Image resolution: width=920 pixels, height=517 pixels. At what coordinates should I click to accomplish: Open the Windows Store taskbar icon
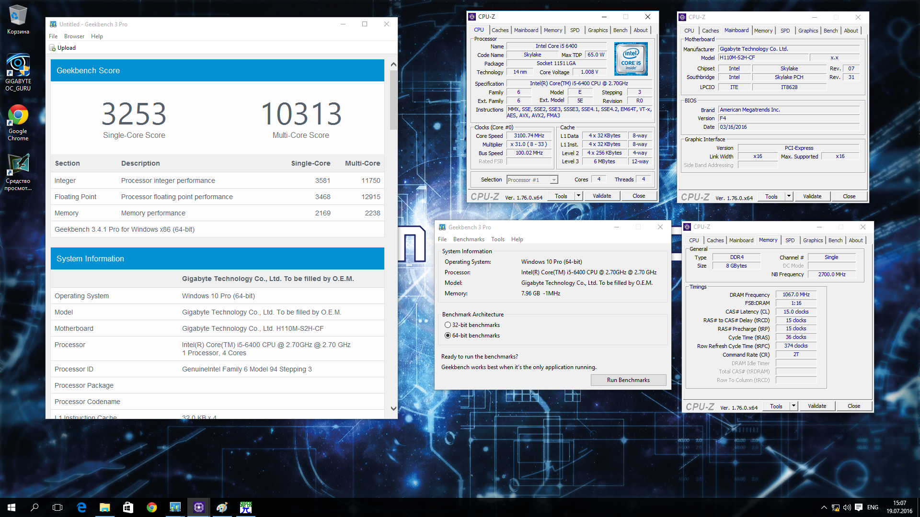[128, 507]
